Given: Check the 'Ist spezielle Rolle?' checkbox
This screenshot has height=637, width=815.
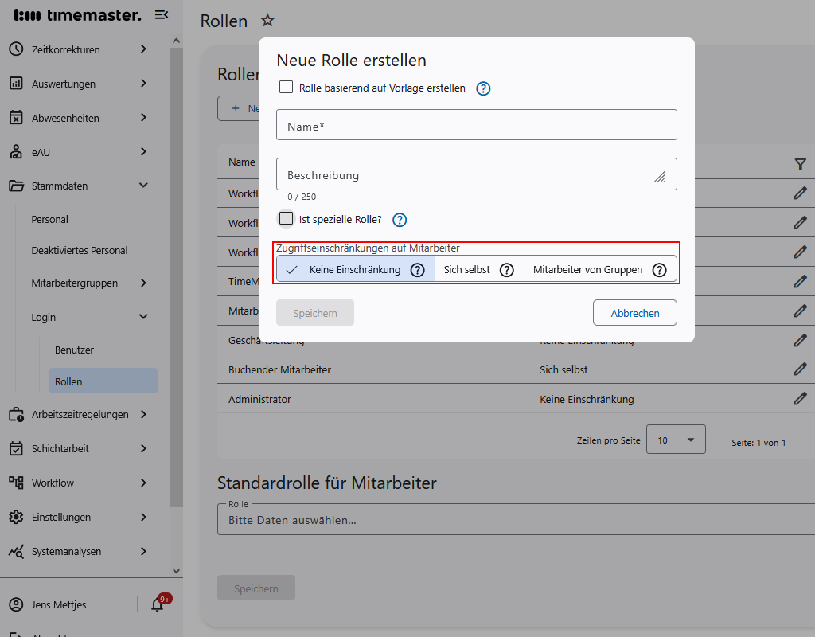Looking at the screenshot, I should (287, 218).
